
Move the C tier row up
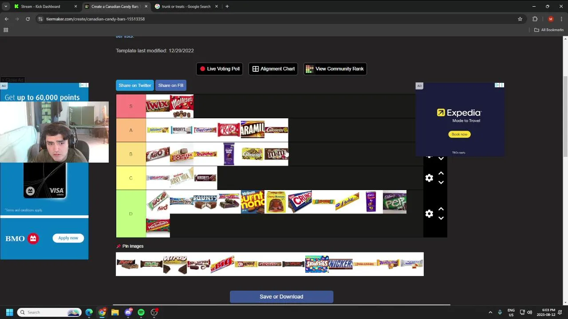[441, 173]
